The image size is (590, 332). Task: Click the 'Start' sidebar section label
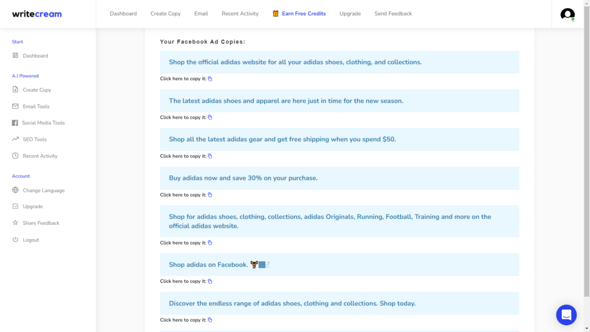click(x=17, y=41)
